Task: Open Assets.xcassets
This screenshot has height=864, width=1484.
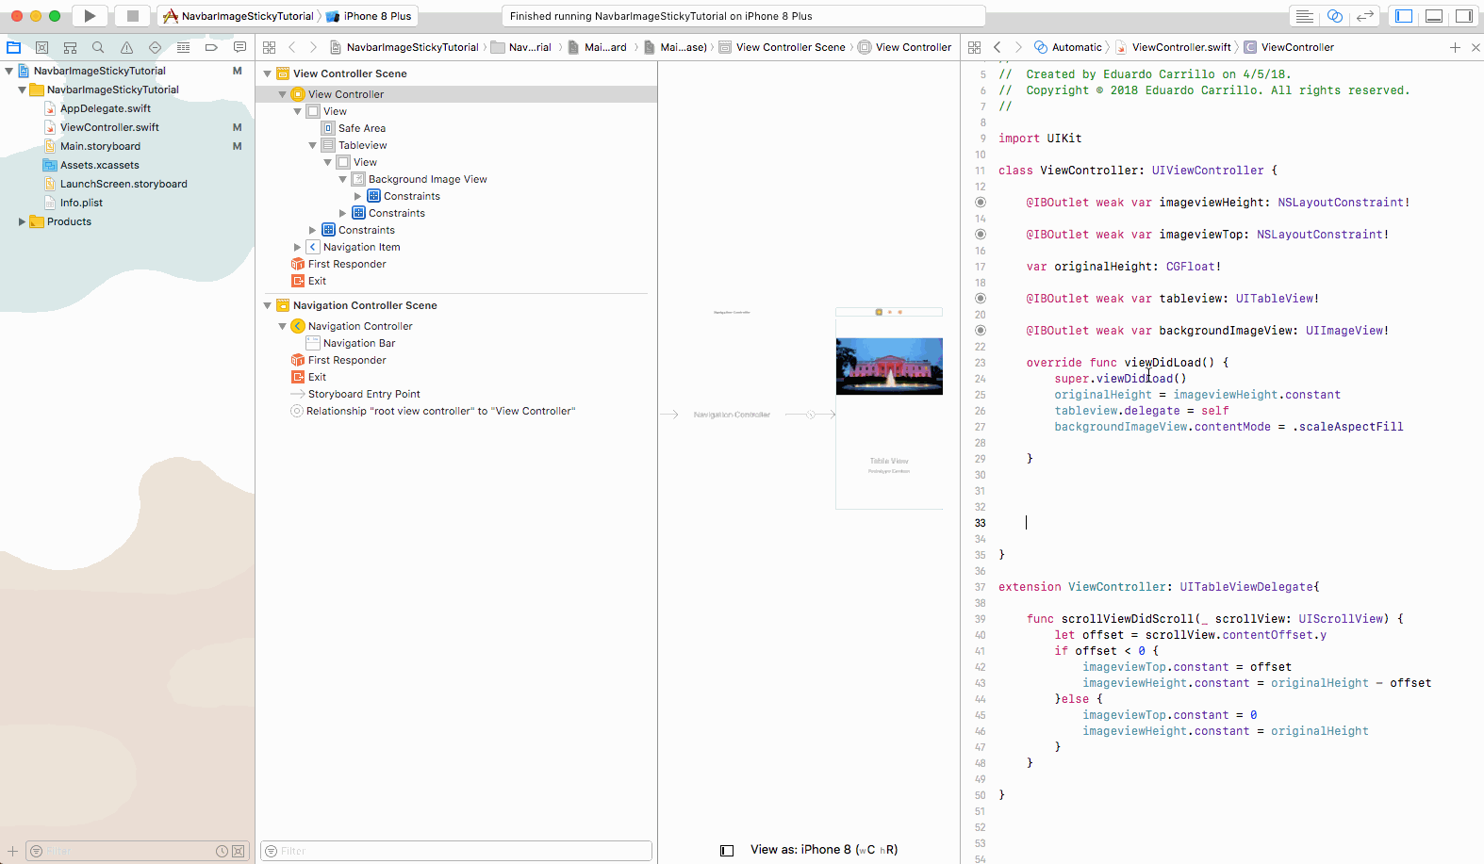Action: (x=99, y=165)
